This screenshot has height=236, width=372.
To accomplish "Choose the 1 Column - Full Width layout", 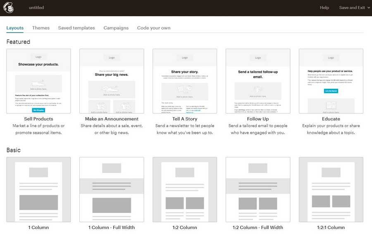I will pyautogui.click(x=112, y=189).
